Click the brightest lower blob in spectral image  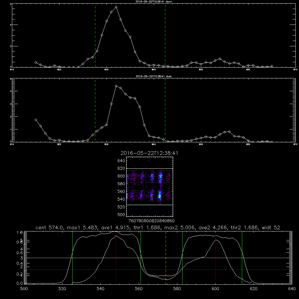pos(160,196)
